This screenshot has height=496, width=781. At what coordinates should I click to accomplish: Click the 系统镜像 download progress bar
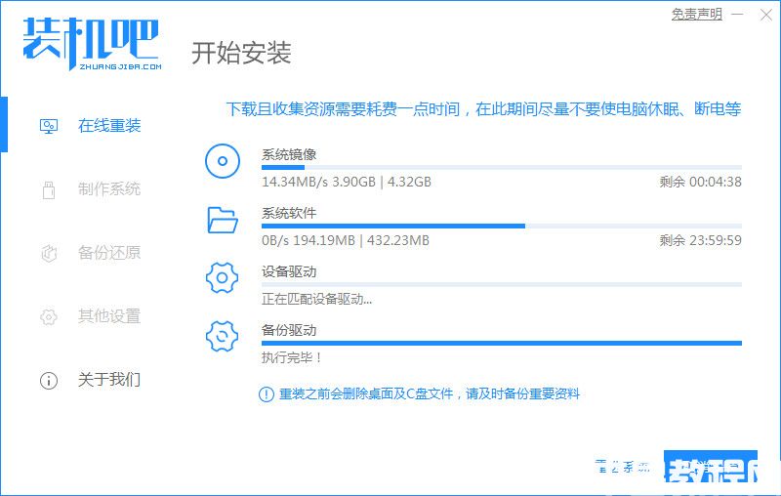coord(502,167)
